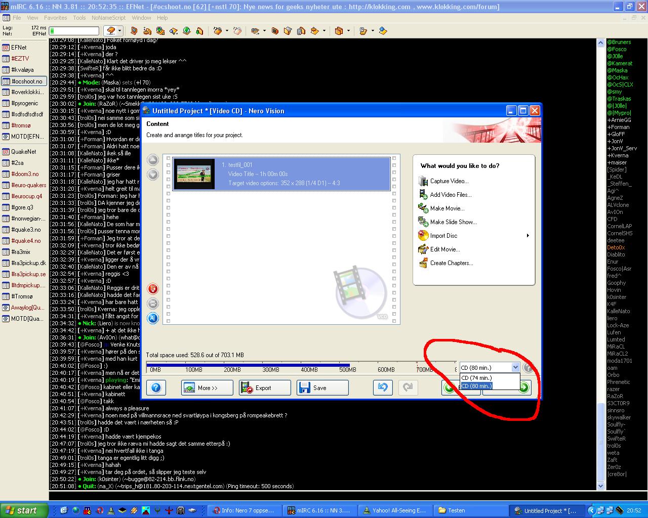The height and width of the screenshot is (518, 648).
Task: Switch to #doom3.no channel
Action: click(x=24, y=174)
